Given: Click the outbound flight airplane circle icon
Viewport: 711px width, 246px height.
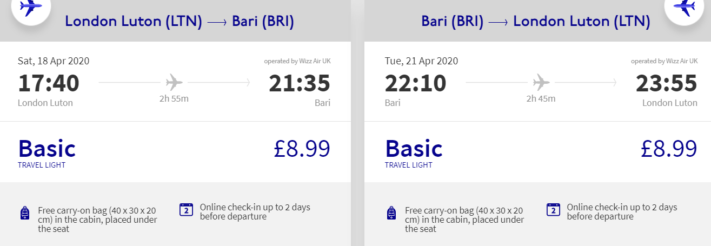Looking at the screenshot, I should point(31,6).
